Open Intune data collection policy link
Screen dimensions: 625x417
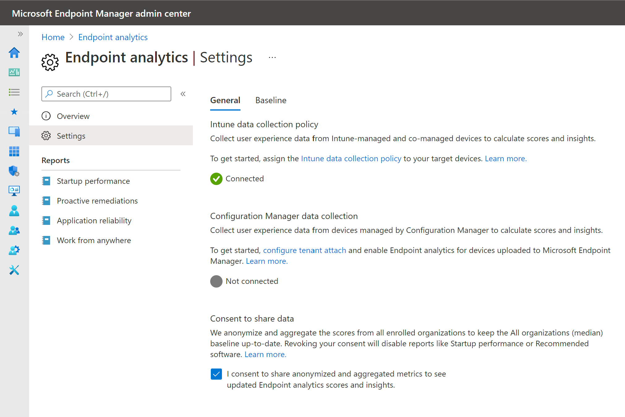(x=351, y=158)
